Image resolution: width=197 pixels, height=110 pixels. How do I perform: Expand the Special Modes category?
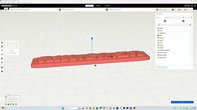(174, 55)
